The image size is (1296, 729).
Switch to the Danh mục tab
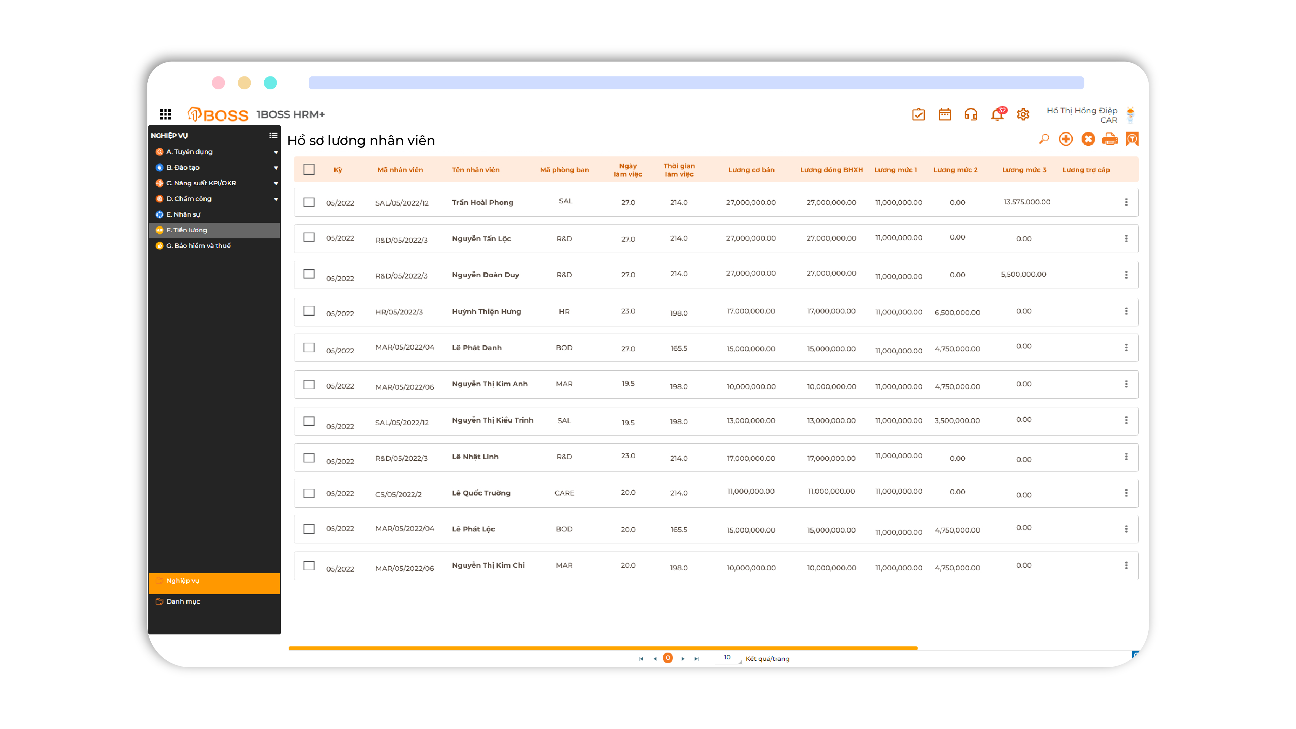(x=183, y=601)
